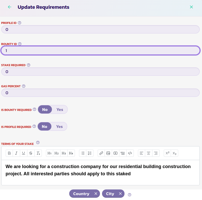
Task: Apply ordered list formatting
Action: [90, 153]
